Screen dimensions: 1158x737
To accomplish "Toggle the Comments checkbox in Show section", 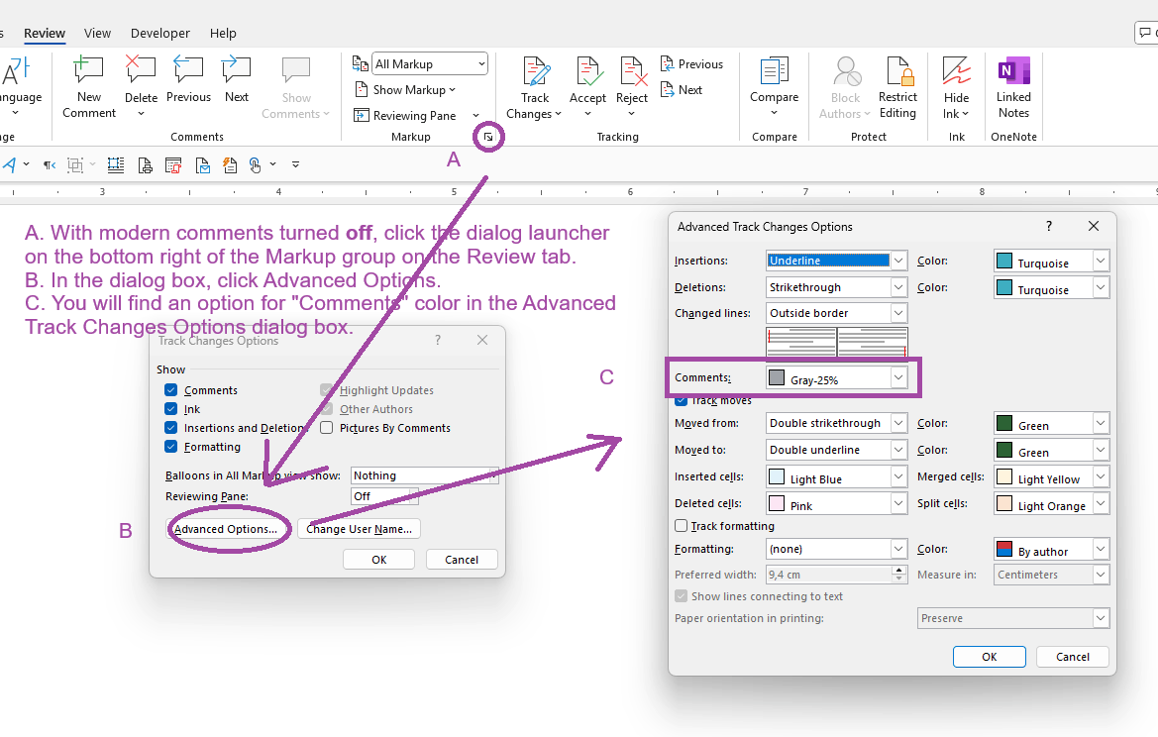I will 171,390.
